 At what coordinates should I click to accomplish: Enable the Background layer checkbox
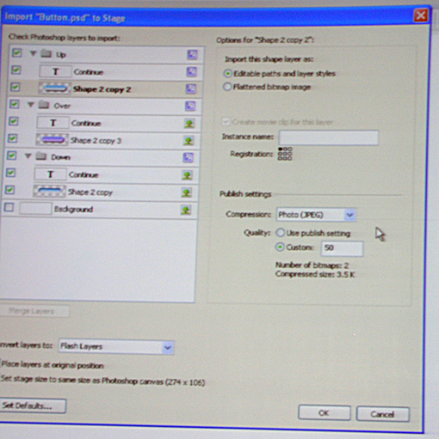click(9, 207)
